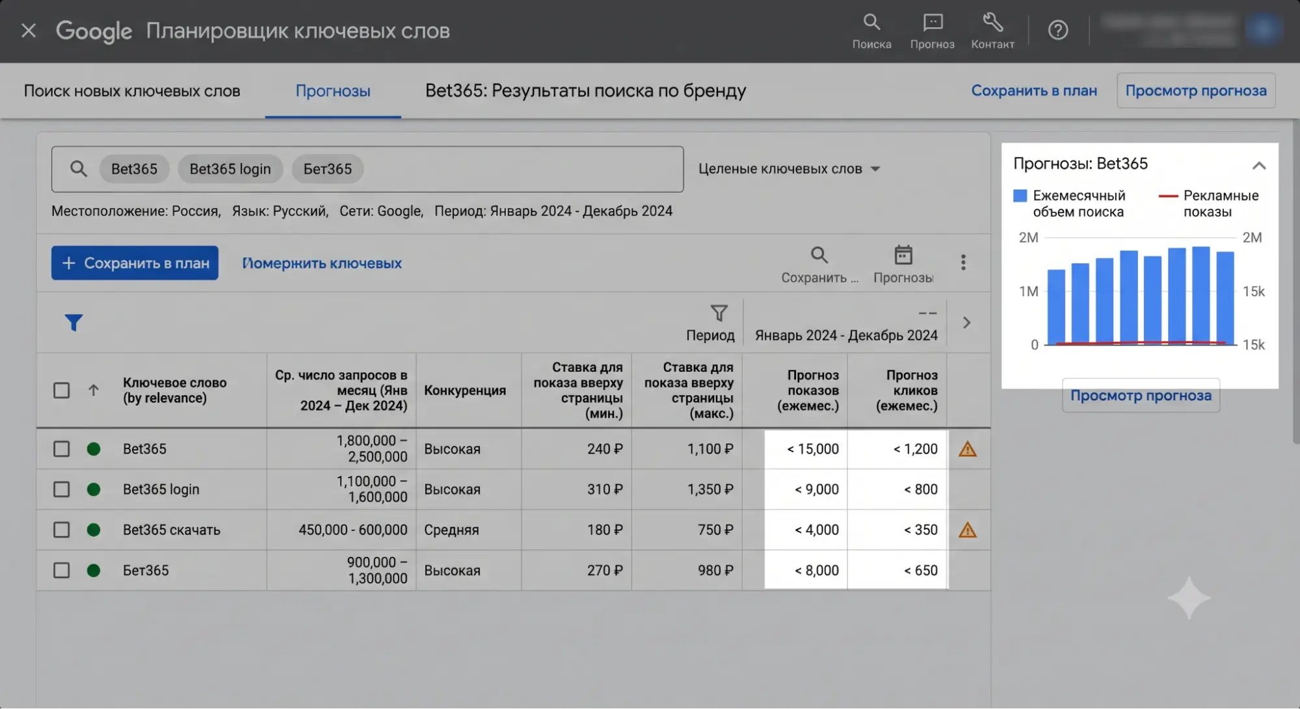Click the blue filter funnel icon
The width and height of the screenshot is (1300, 709).
coord(73,322)
